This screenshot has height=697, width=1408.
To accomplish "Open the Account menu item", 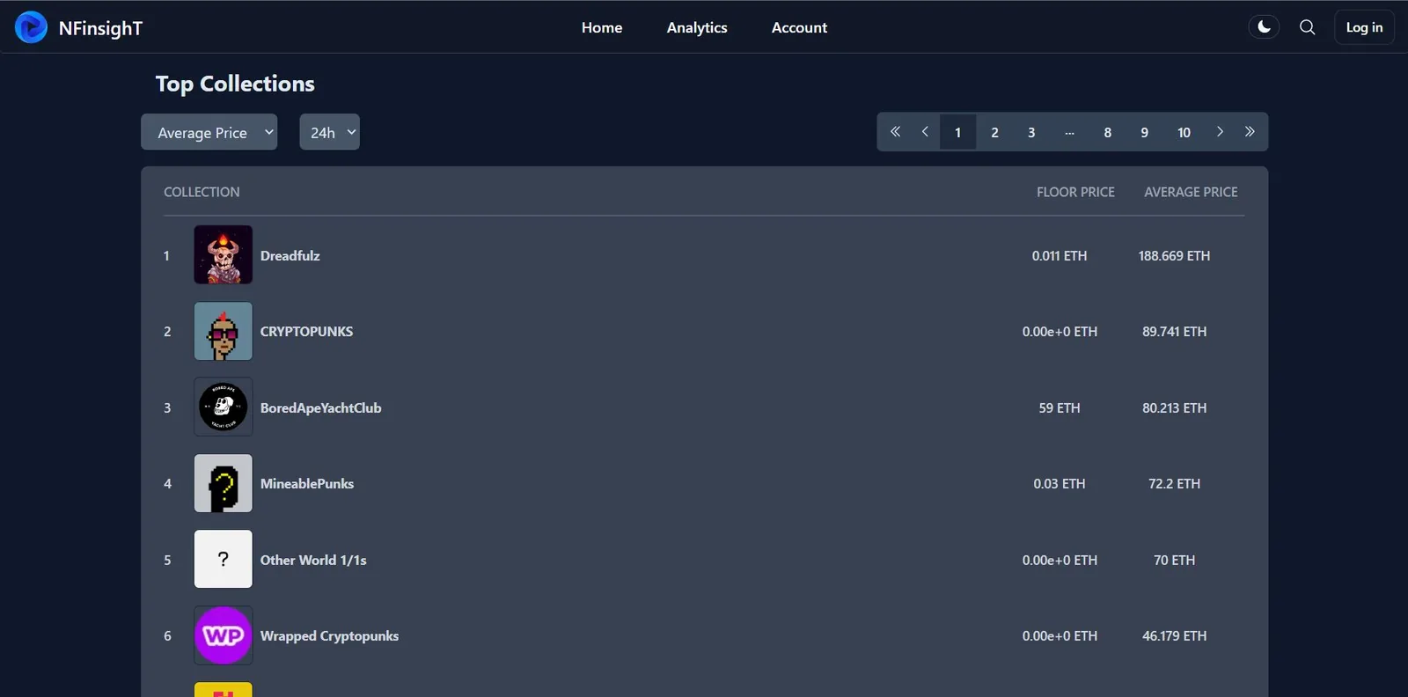I will pyautogui.click(x=799, y=27).
